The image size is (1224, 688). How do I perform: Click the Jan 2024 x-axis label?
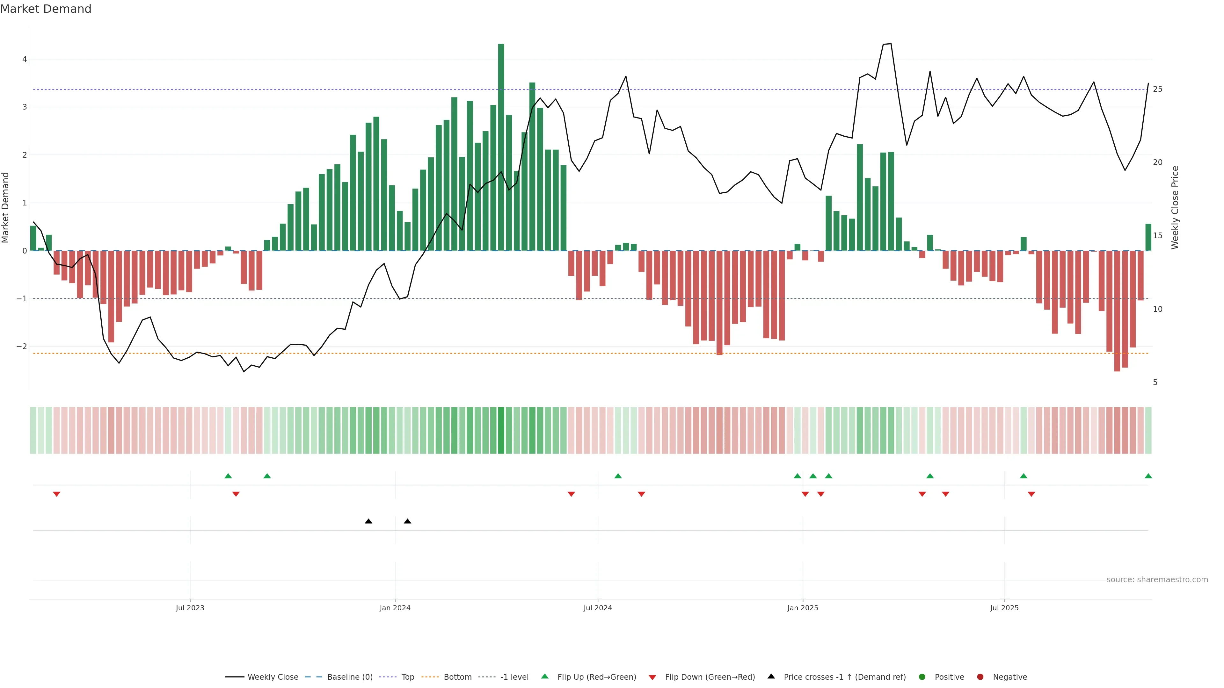(395, 608)
